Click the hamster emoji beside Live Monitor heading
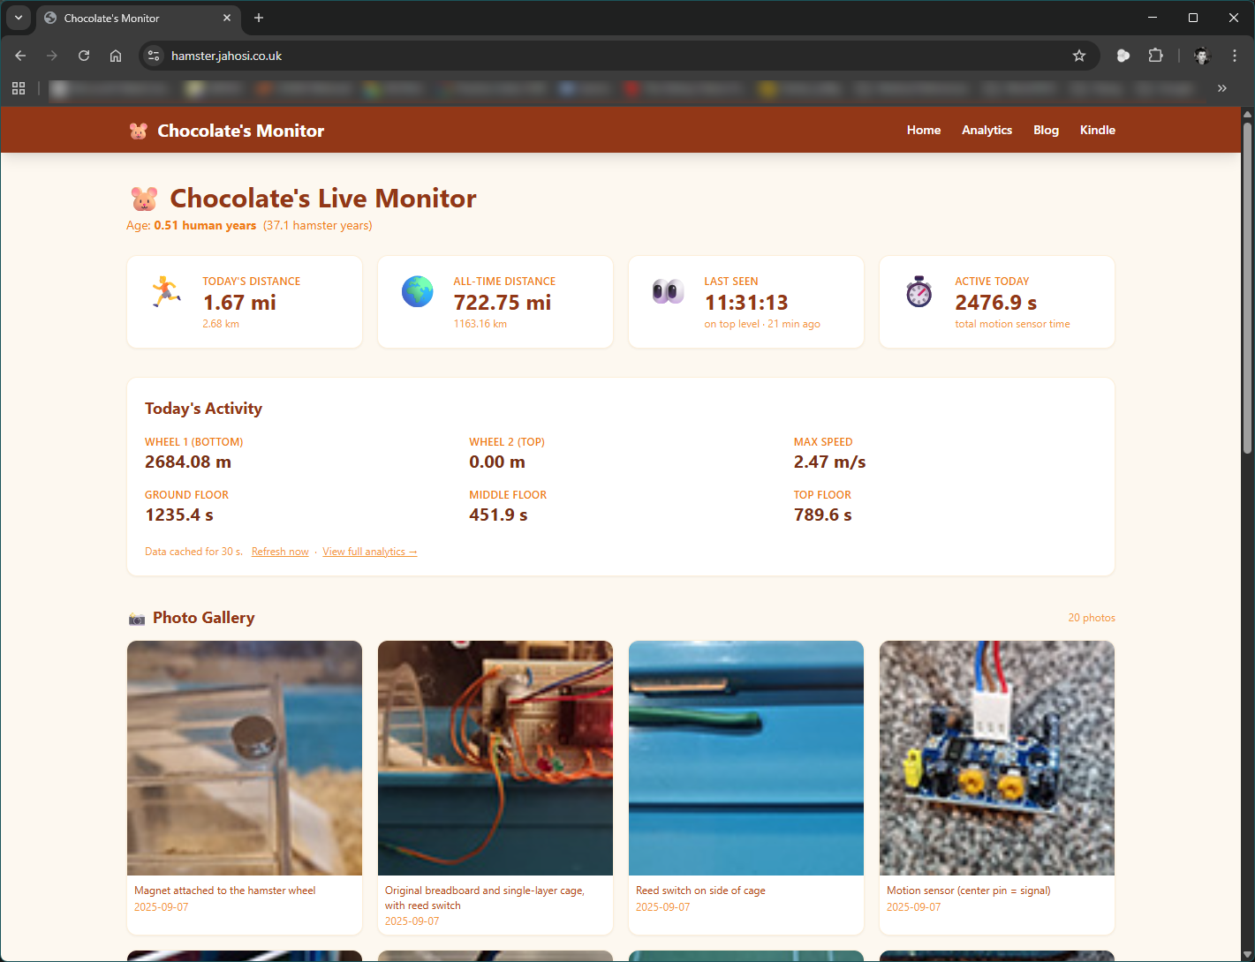Viewport: 1255px width, 962px height. 145,199
